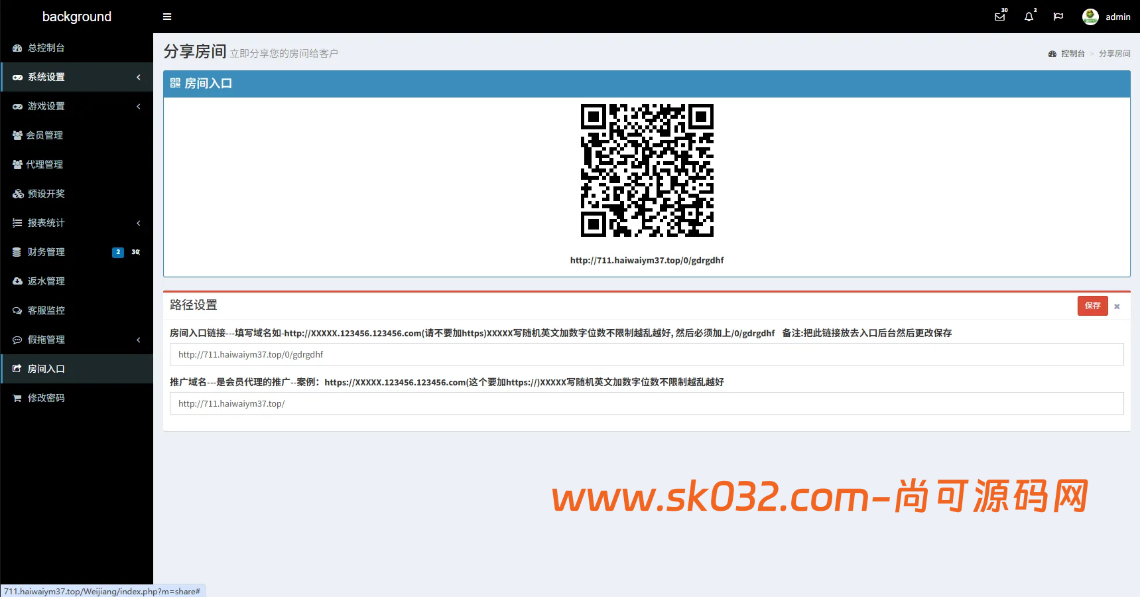
Task: Click the room link below the QR code
Action: [x=647, y=260]
